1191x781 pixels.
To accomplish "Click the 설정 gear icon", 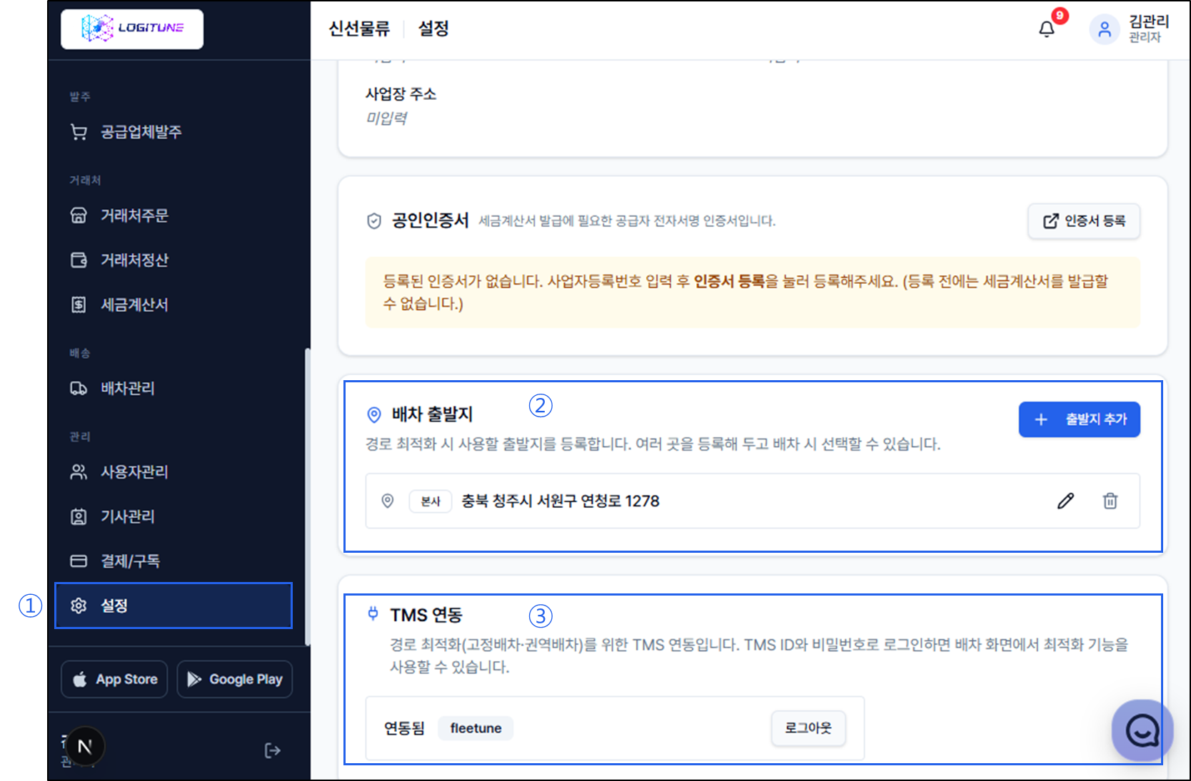I will click(x=79, y=606).
